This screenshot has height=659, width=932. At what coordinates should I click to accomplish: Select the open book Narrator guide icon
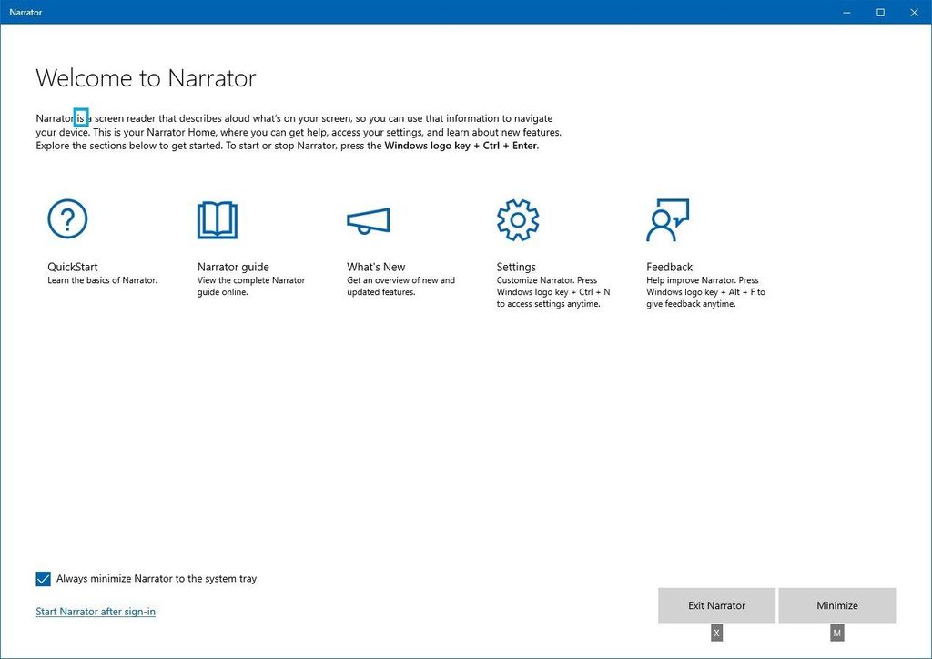[x=216, y=218]
